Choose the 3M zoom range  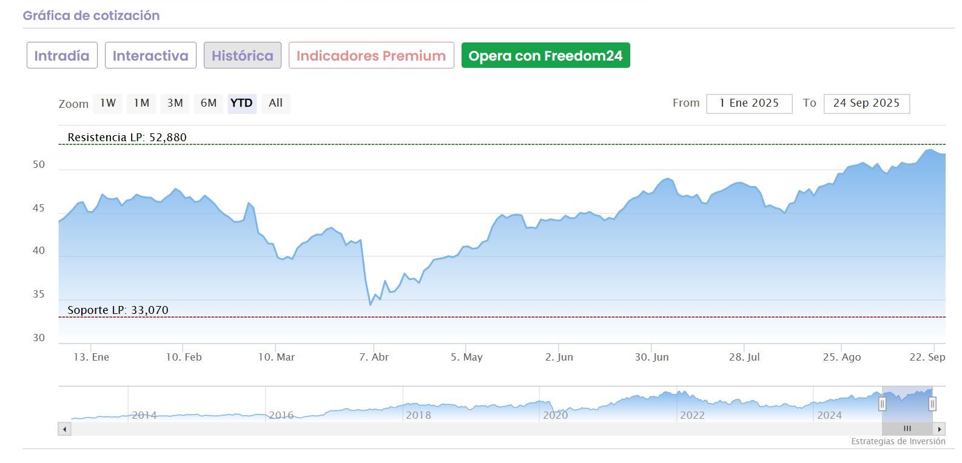pos(175,103)
